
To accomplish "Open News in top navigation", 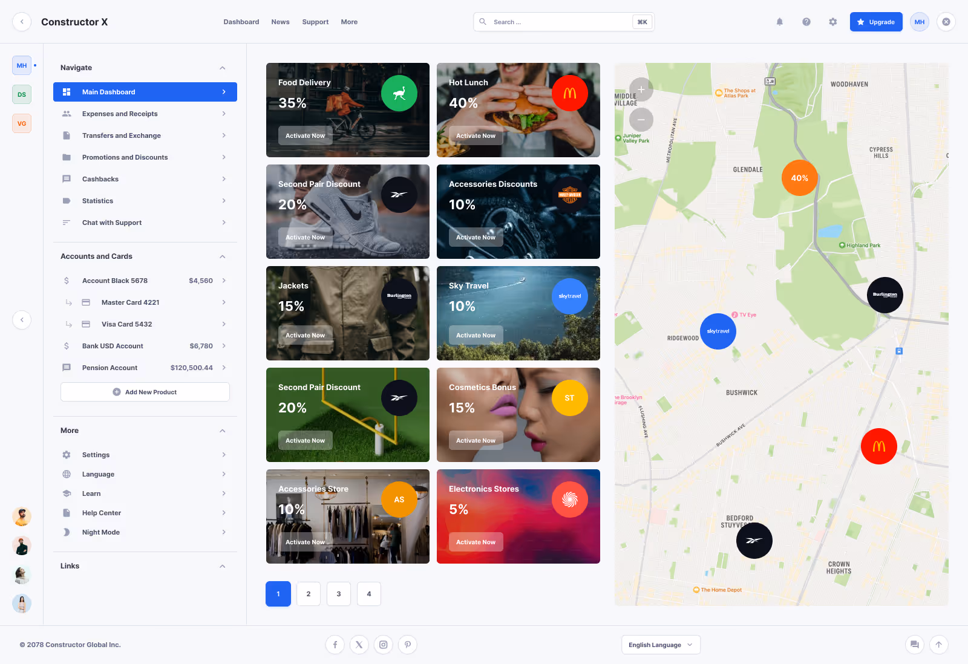I will coord(280,22).
